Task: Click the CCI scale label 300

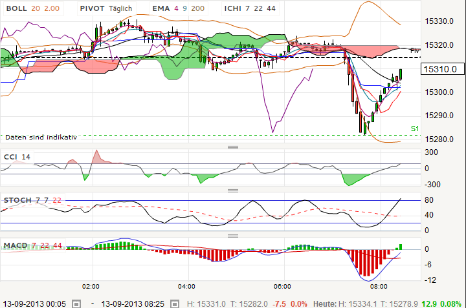Action: click(431, 152)
